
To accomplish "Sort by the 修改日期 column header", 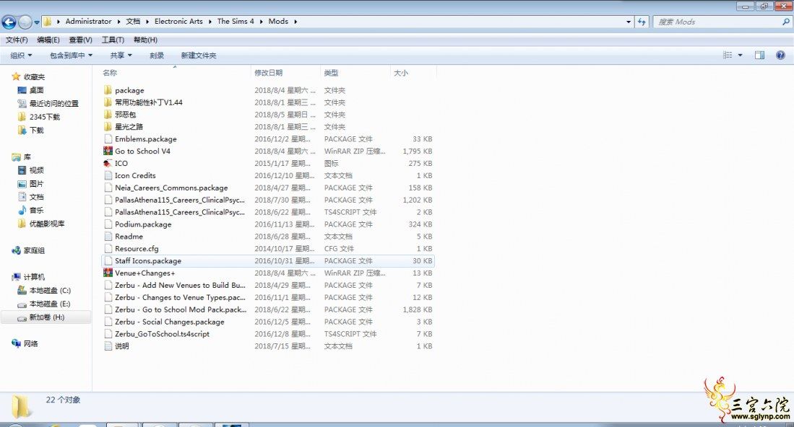I will pyautogui.click(x=268, y=73).
